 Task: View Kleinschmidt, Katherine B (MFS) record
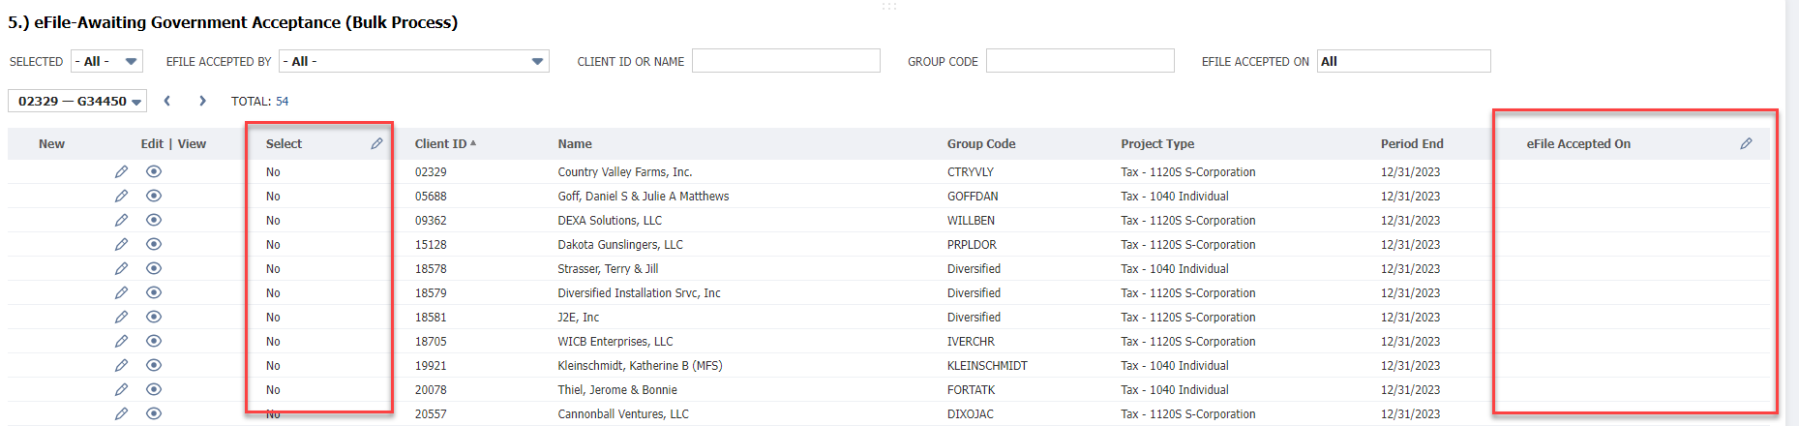154,365
